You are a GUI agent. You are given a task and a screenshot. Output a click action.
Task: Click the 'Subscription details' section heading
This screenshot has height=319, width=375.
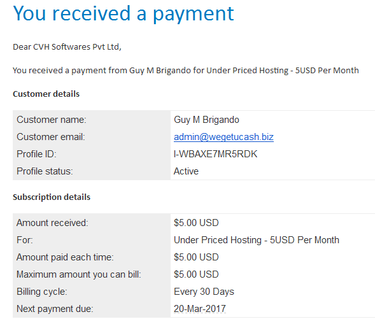52,197
